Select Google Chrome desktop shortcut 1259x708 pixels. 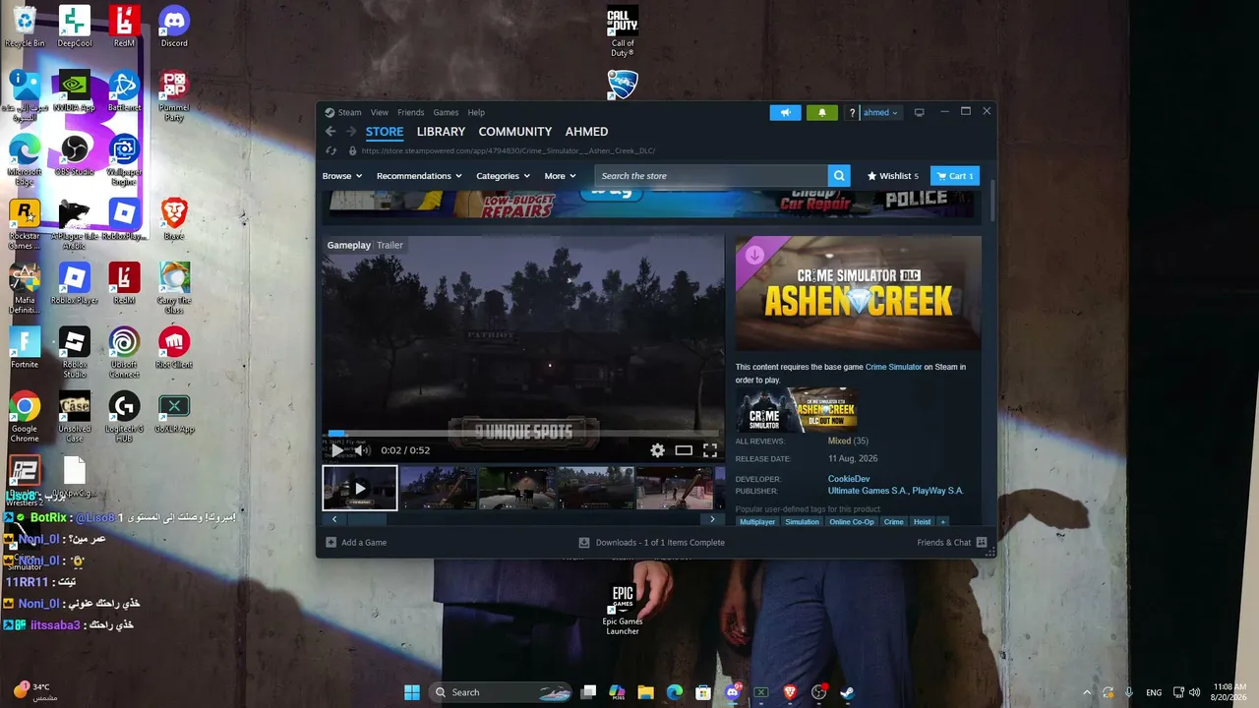coord(25,418)
